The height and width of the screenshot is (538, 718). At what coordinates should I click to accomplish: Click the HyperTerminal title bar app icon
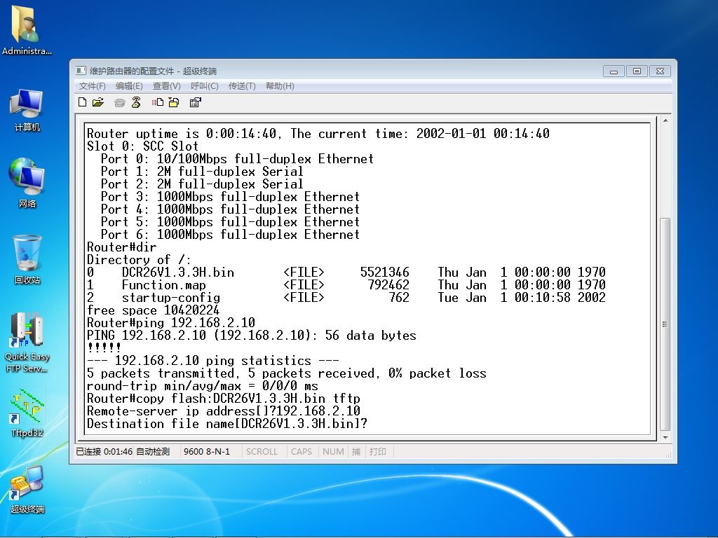81,71
